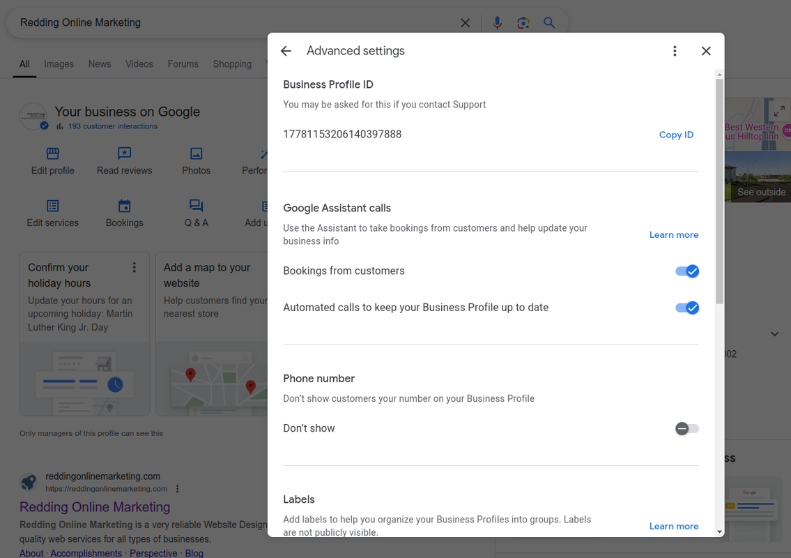Open the Accomplishments sitelink
The image size is (791, 558).
[x=86, y=553]
